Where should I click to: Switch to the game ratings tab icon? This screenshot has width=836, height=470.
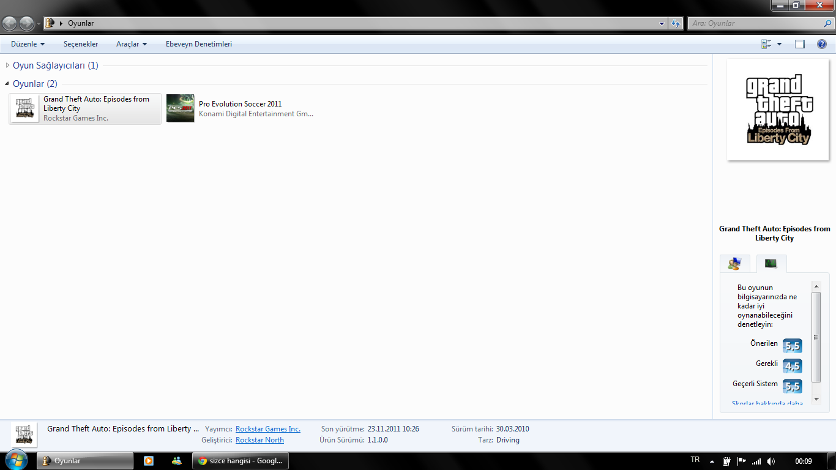click(734, 264)
